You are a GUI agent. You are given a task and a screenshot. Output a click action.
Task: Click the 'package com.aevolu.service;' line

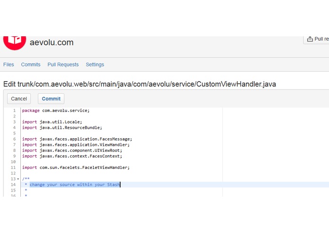[x=56, y=110]
